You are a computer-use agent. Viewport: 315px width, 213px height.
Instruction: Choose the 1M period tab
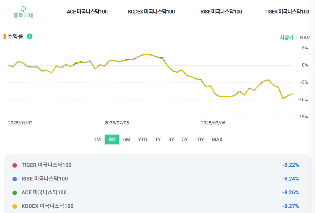pos(97,139)
